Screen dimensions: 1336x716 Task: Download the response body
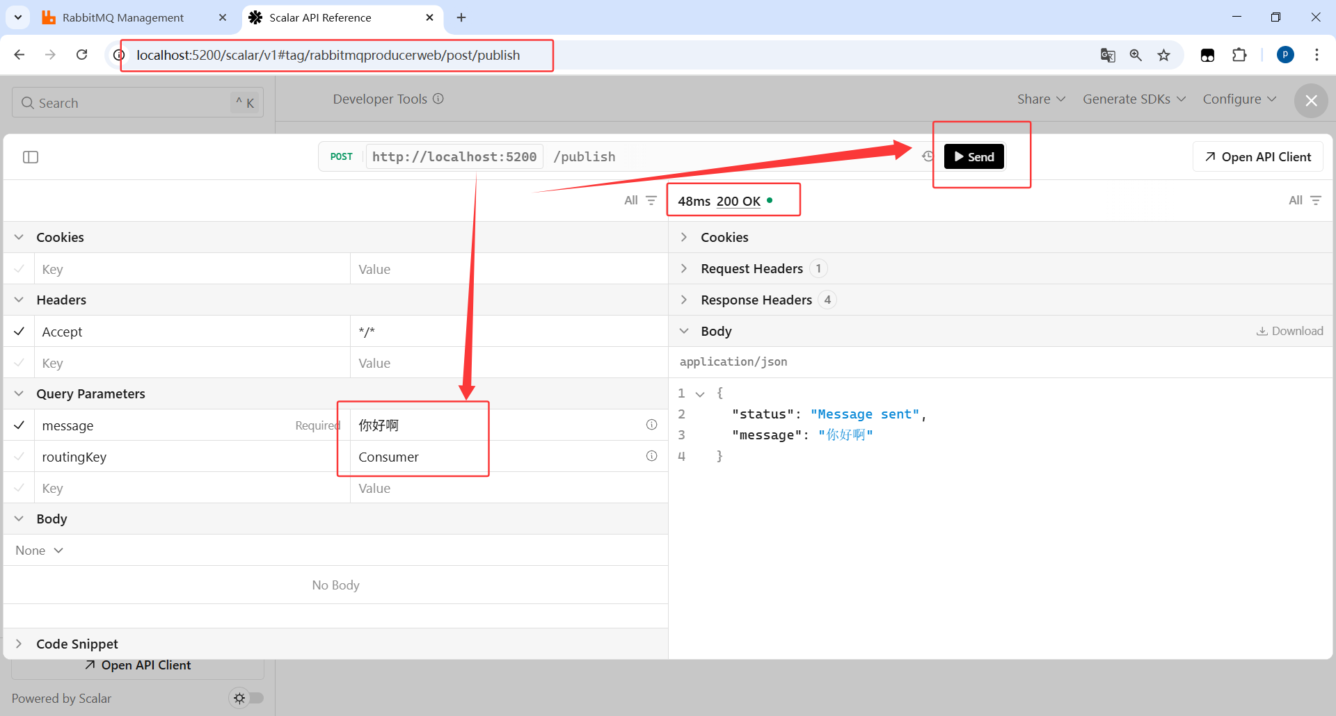click(1289, 331)
